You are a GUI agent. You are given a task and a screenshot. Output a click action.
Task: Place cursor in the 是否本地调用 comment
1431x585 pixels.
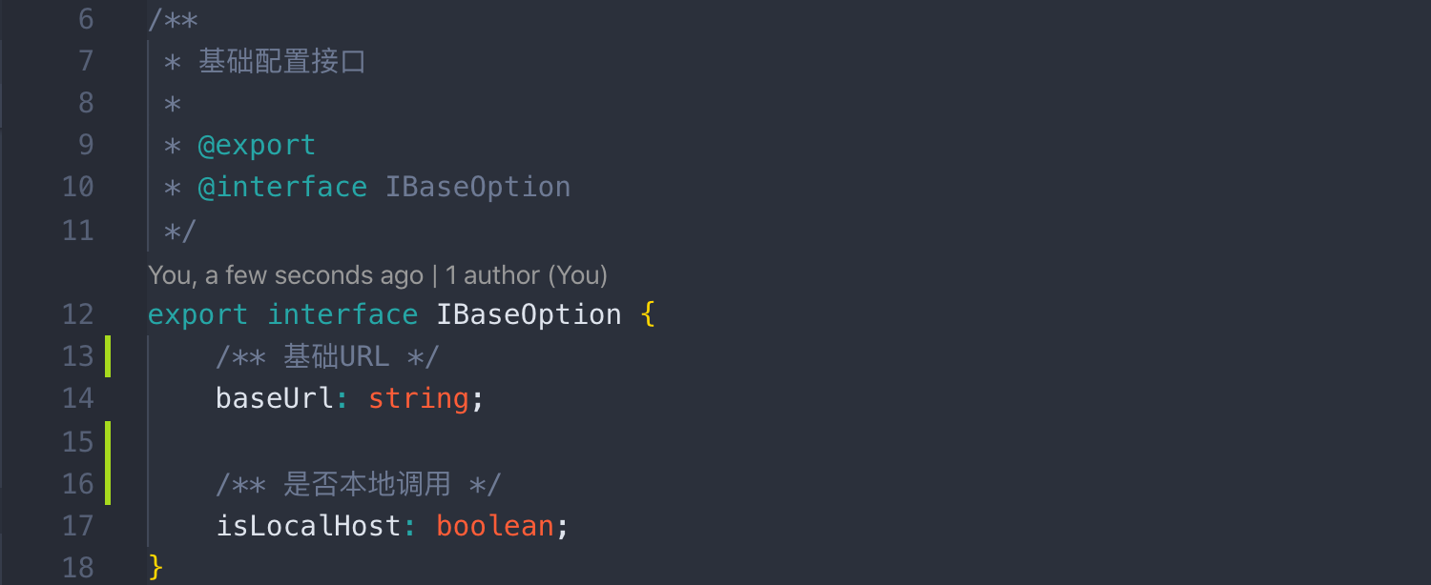coord(358,484)
